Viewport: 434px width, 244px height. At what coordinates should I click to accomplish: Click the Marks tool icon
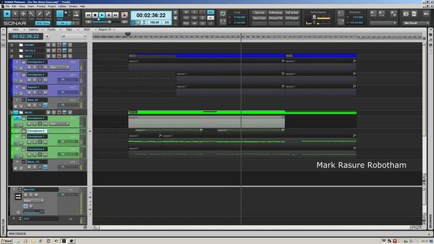(x=76, y=14)
